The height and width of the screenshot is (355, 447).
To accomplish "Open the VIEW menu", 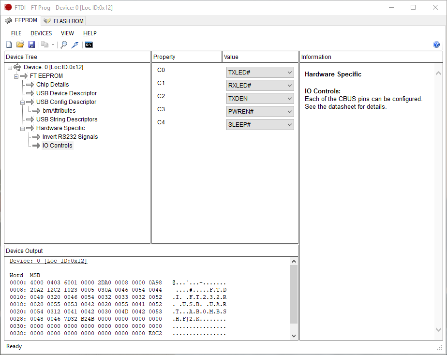I will [67, 33].
